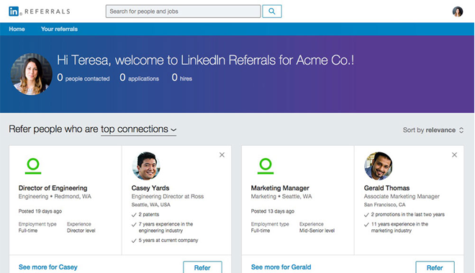This screenshot has height=273, width=475.
Task: Click '2 promotions in the last two years'
Action: coord(404,215)
